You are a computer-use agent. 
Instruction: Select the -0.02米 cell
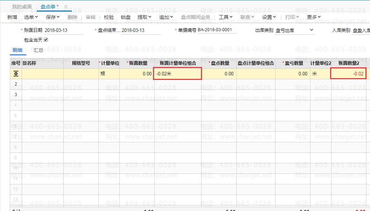click(177, 74)
